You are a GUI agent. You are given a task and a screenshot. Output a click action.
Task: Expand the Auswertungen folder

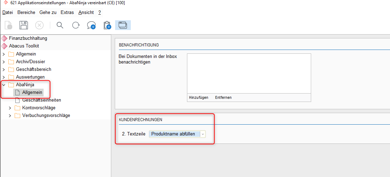[4, 77]
